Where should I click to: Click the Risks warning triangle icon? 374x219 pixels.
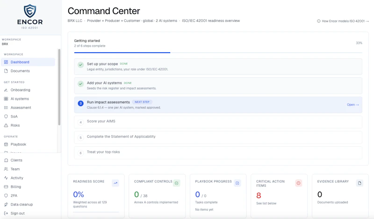click(6, 125)
